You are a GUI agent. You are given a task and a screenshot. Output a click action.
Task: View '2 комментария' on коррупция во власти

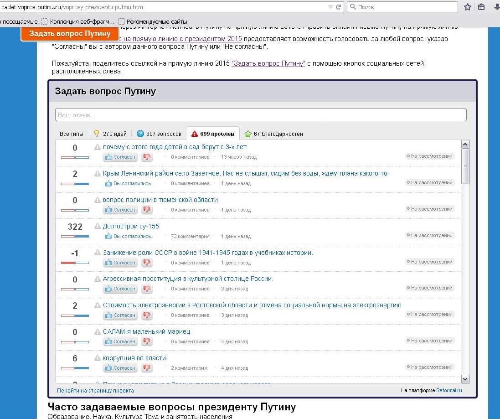189,368
